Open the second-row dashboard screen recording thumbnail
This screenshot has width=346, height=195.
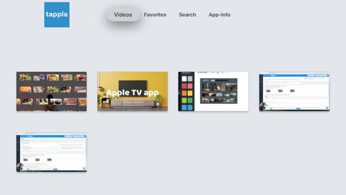coord(51,152)
